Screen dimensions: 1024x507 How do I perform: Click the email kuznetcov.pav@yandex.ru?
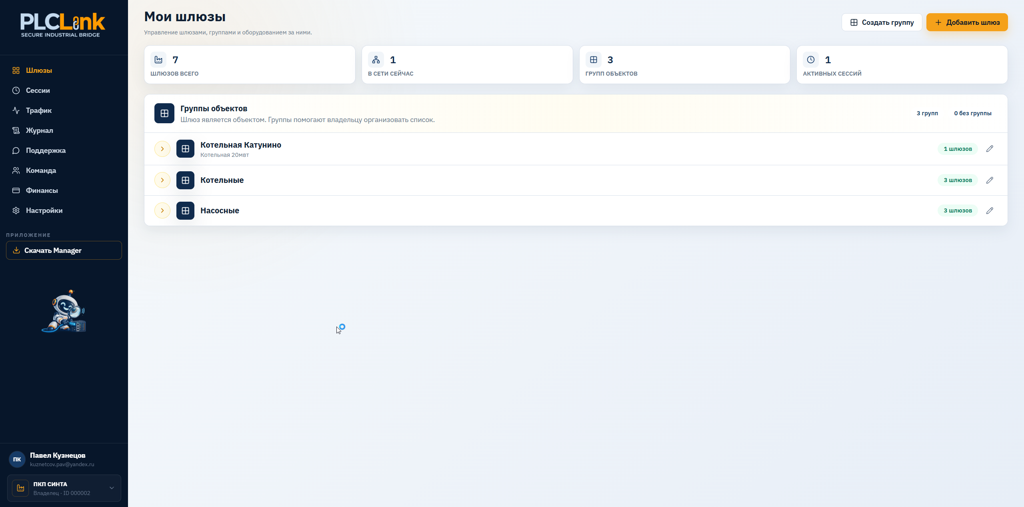[62, 465]
